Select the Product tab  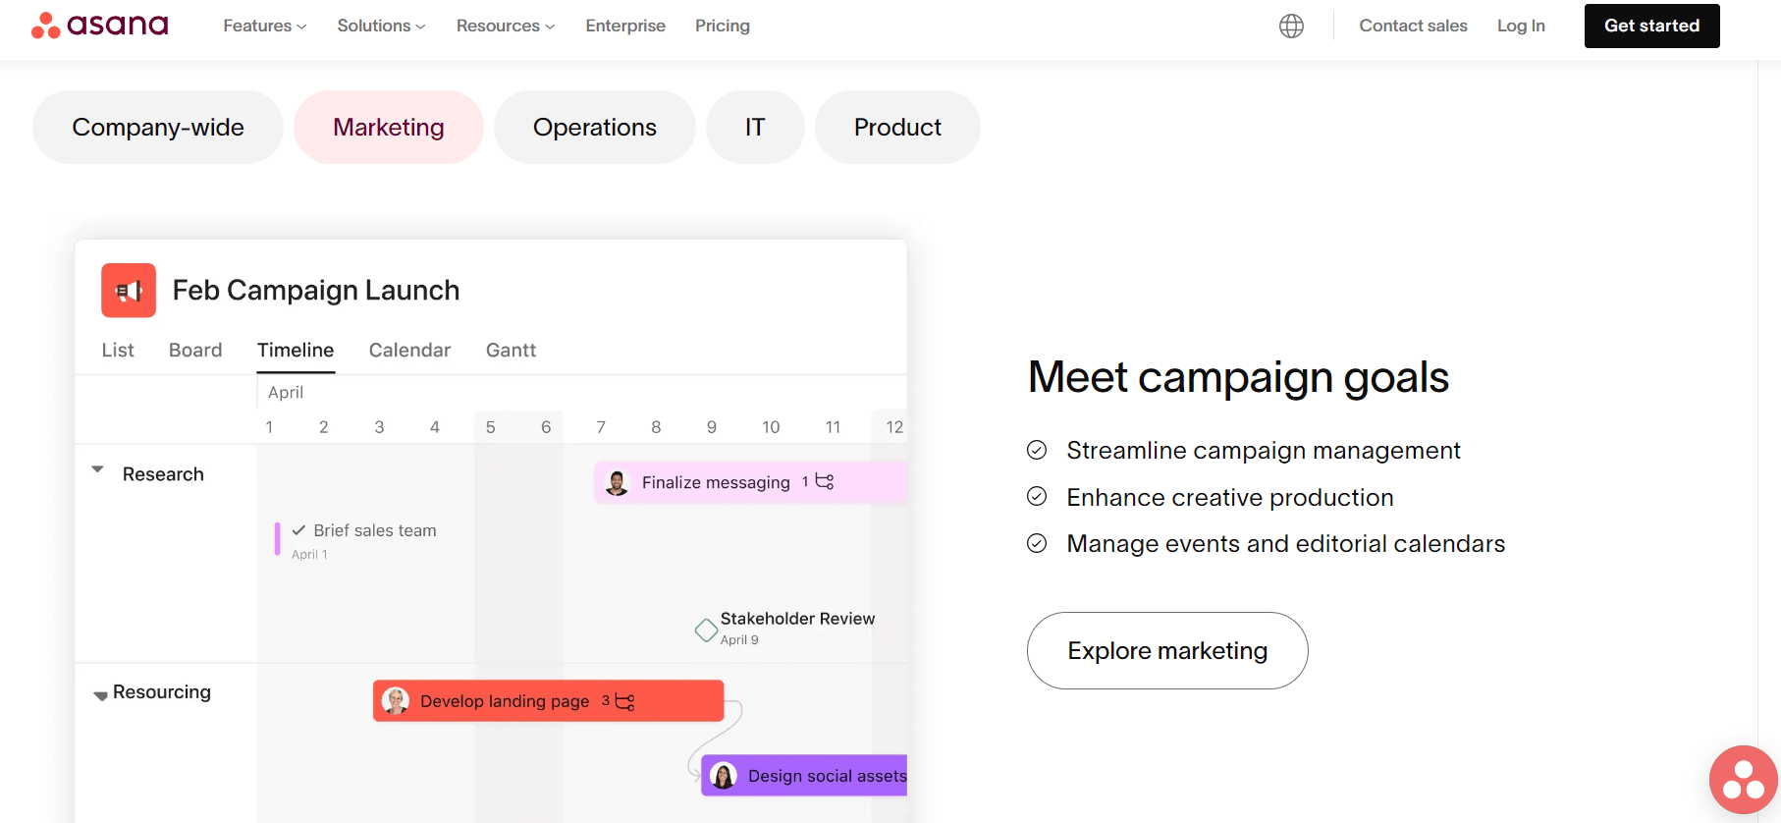point(897,127)
